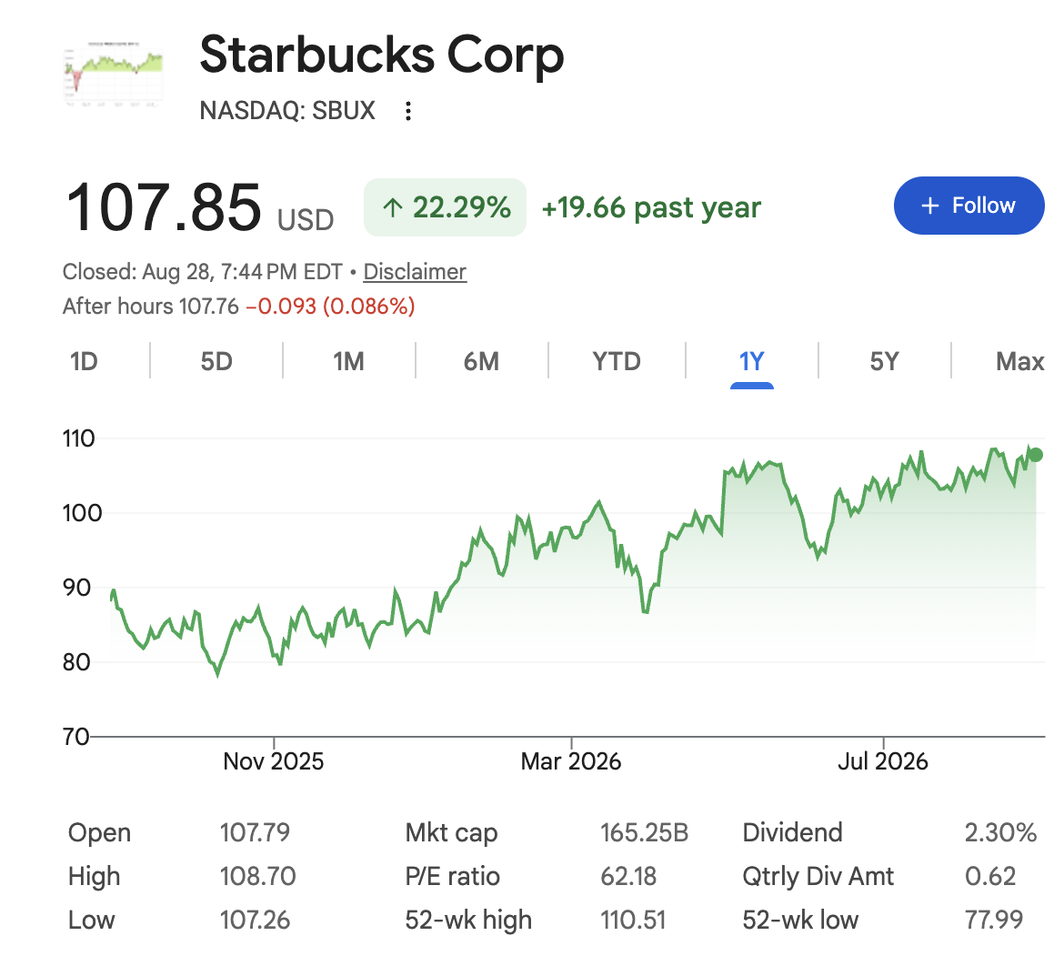This screenshot has width=1064, height=966.
Task: Click the Nov 2025 axis tick label
Action: [274, 761]
